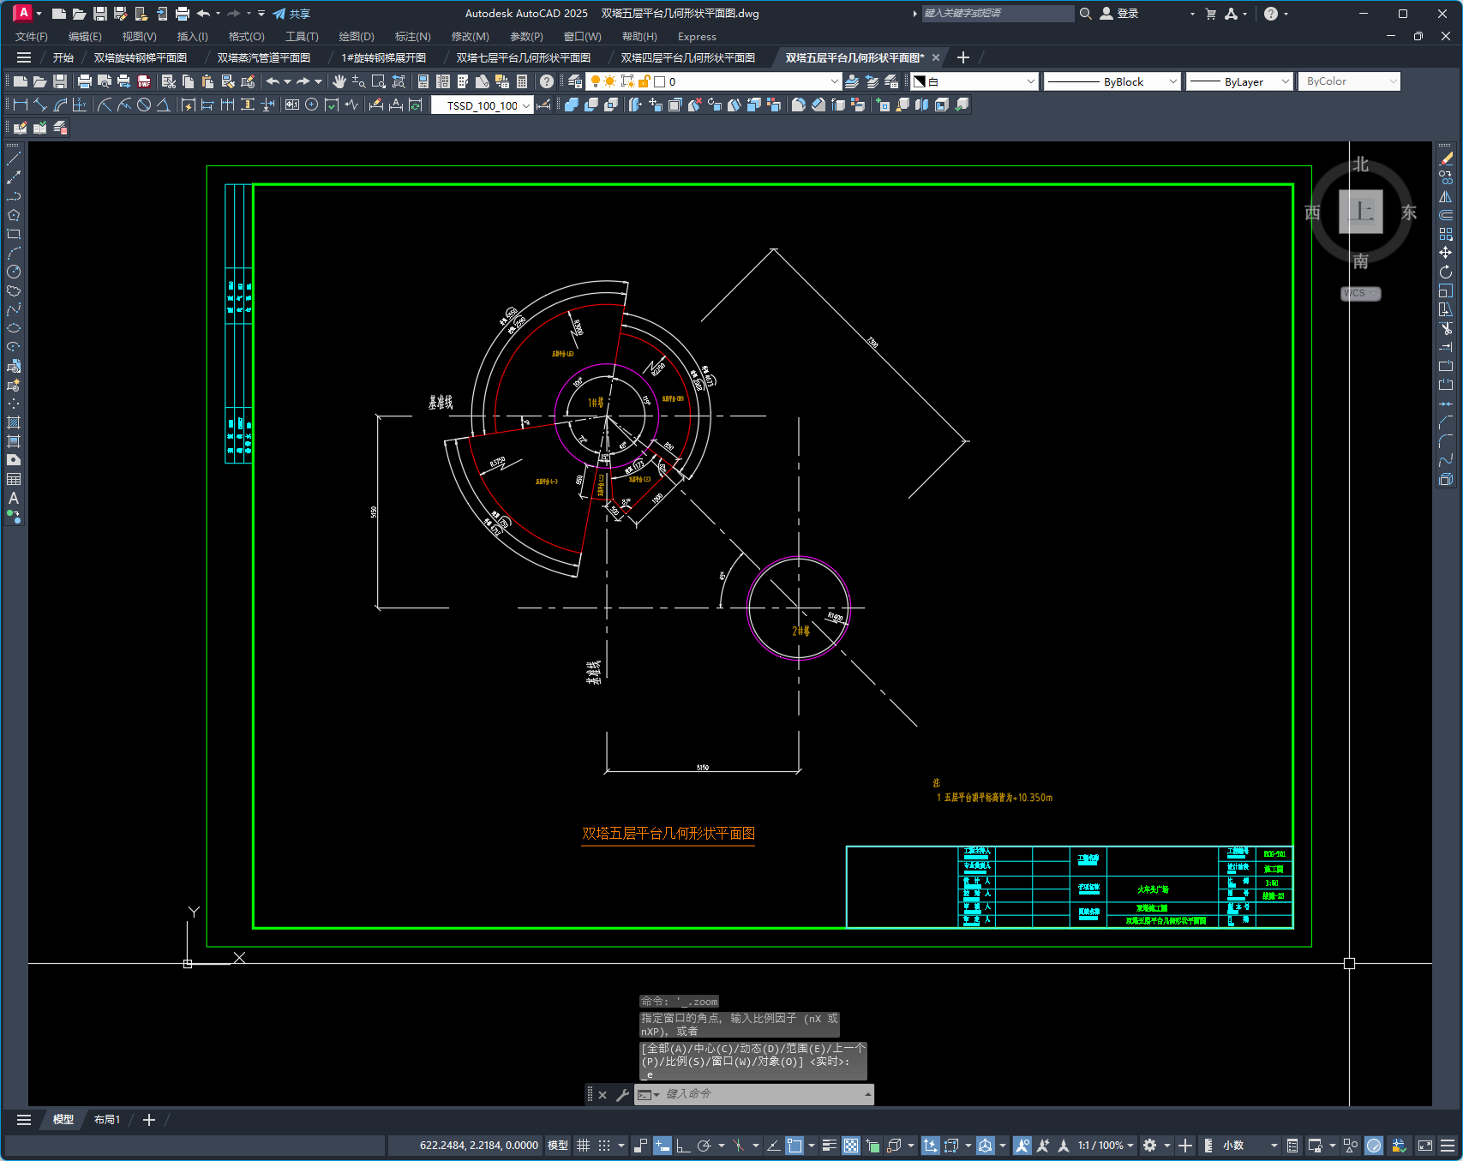Click the layer 0 color swatch box
Image resolution: width=1463 pixels, height=1161 pixels.
tap(659, 81)
